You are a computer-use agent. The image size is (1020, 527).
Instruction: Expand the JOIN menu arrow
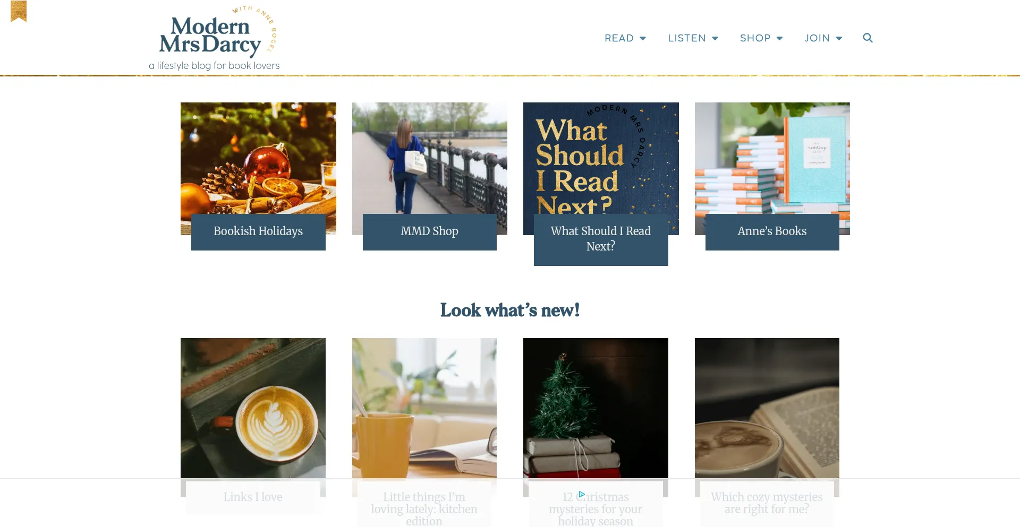(x=839, y=38)
